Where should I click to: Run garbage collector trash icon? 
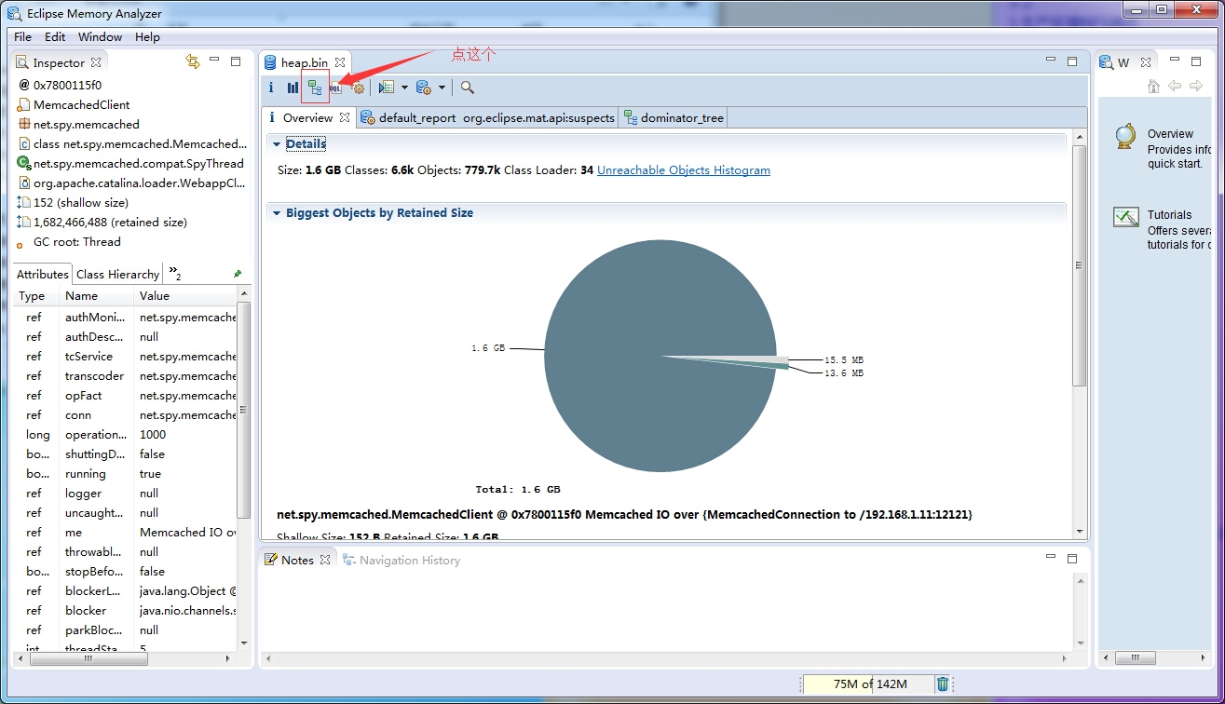pos(943,684)
